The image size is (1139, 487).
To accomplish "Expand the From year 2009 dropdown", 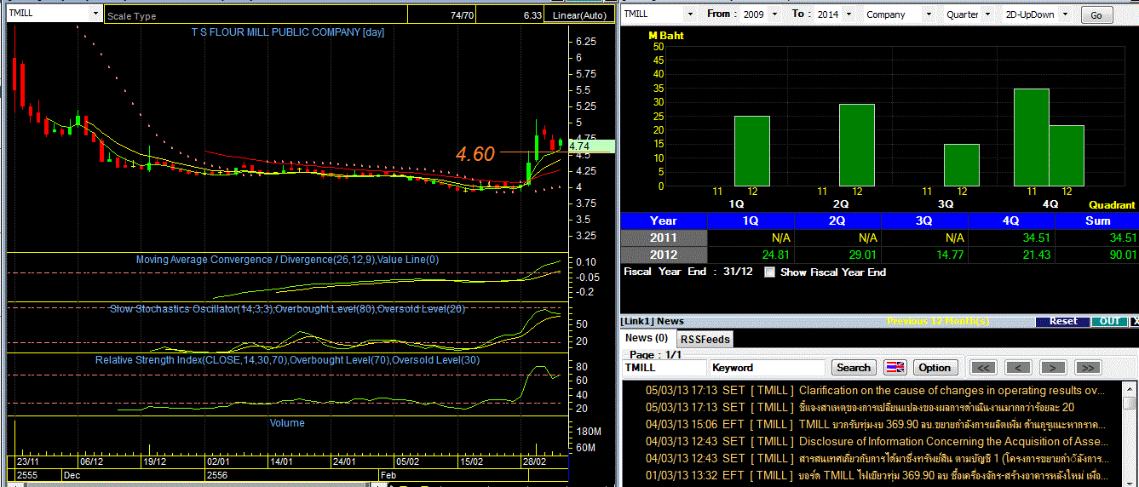I will point(774,14).
